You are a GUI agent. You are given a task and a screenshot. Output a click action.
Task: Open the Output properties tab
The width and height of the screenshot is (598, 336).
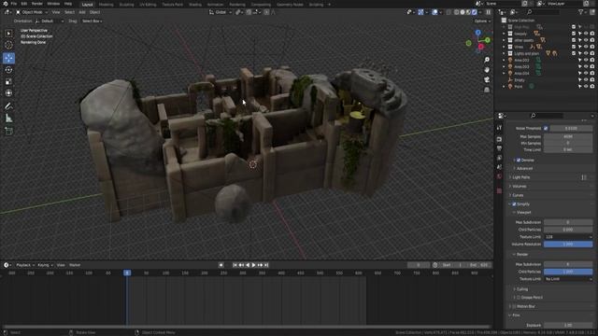(499, 148)
